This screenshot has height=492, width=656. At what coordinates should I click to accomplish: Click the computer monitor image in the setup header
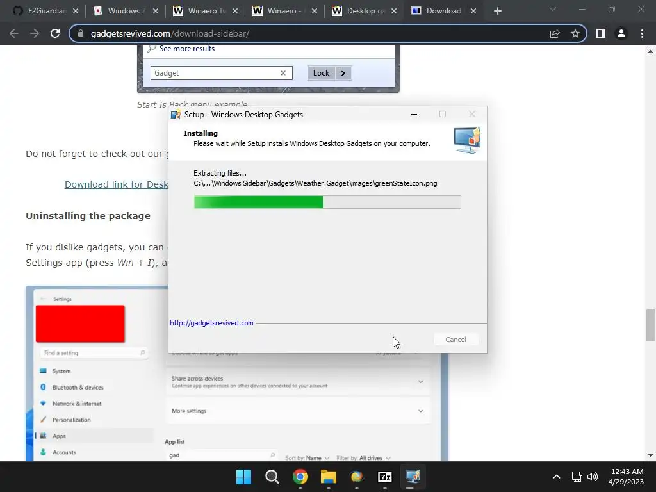(x=467, y=140)
